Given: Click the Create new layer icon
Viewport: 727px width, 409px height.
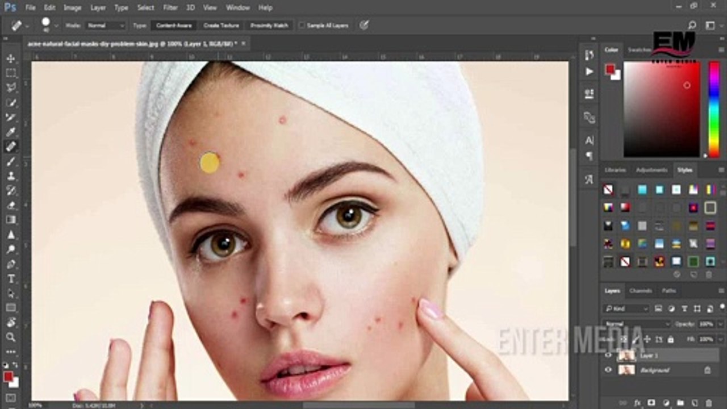Looking at the screenshot, I should point(694,403).
